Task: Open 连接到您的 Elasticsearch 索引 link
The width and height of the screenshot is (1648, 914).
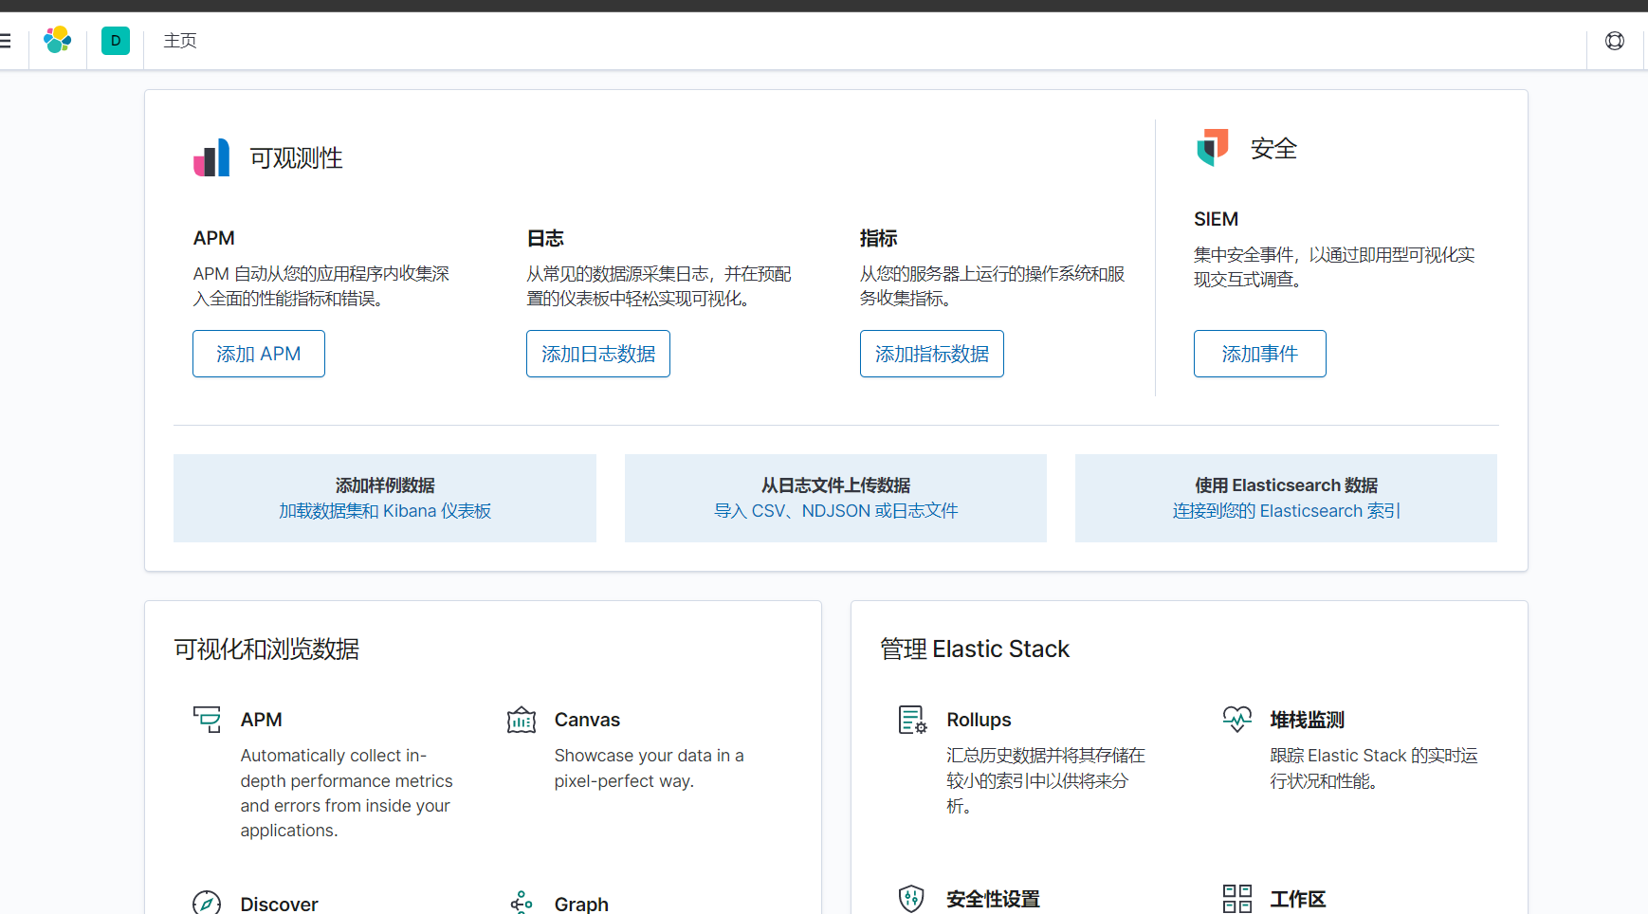Action: coord(1287,511)
